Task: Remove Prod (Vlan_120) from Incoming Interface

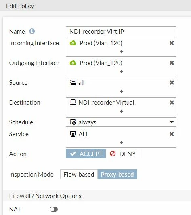Action: [172, 43]
